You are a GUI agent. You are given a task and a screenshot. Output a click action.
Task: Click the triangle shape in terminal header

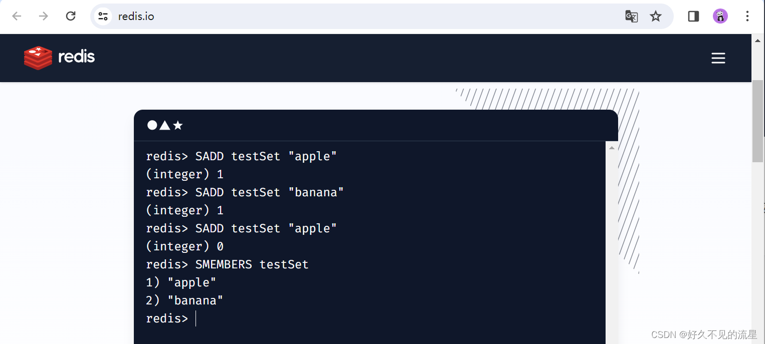[x=164, y=125]
